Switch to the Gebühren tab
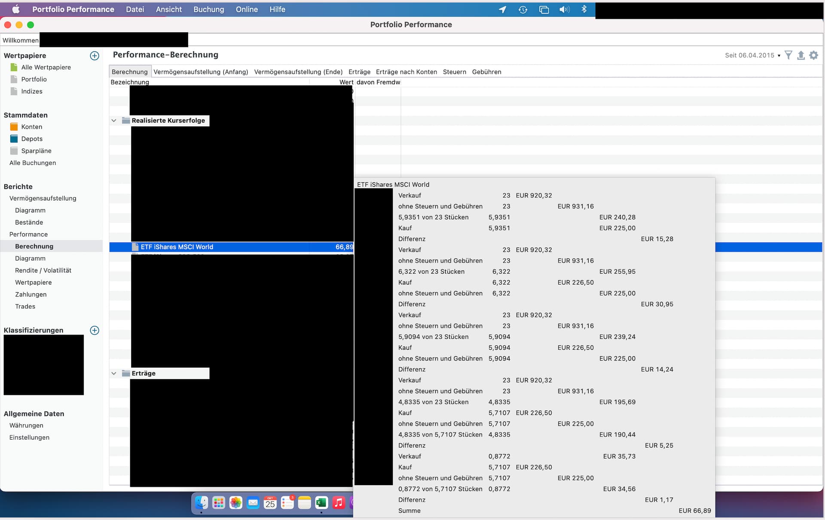 click(486, 72)
